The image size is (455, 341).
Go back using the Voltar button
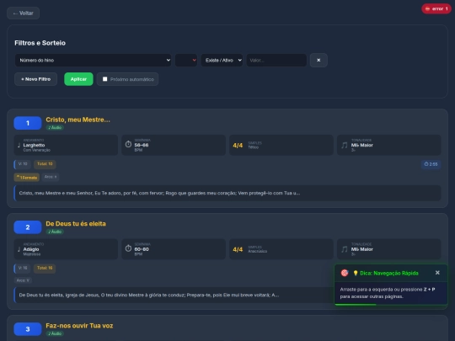[24, 13]
